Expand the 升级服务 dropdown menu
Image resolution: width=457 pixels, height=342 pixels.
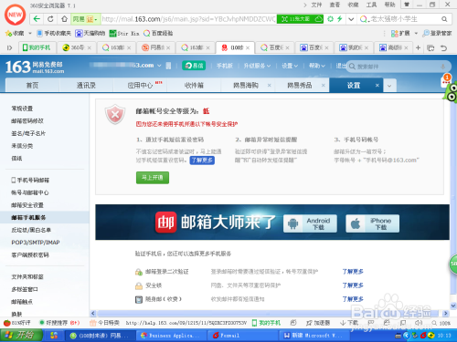pos(257,66)
